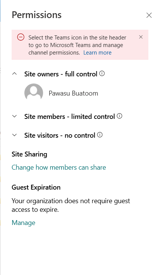This screenshot has height=275, width=157.
Task: Click Pawasu Buatoom's avatar picture
Action: [x=34, y=93]
